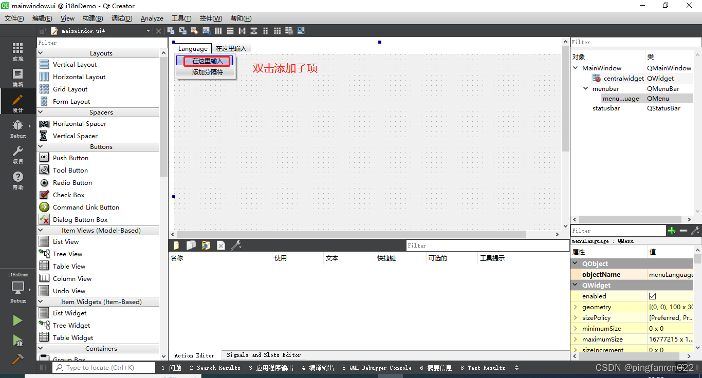Image resolution: width=702 pixels, height=378 pixels.
Task: Switch to Edit mode icon
Action: 18,77
